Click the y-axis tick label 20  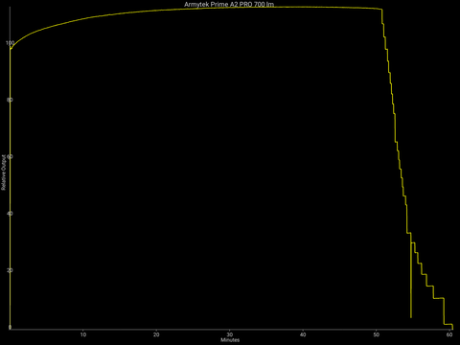coord(10,270)
